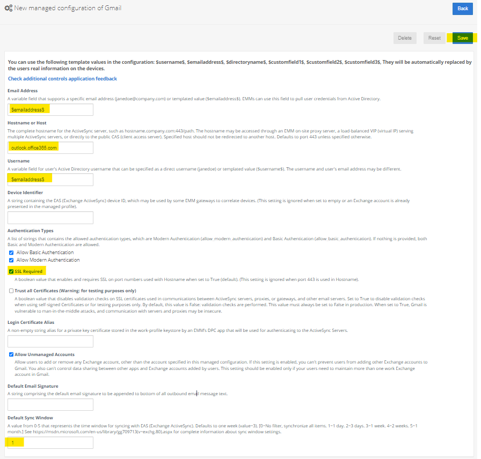Toggle Allow Unmanaged Accounts checkbox
This screenshot has height=459, width=481.
[11, 354]
